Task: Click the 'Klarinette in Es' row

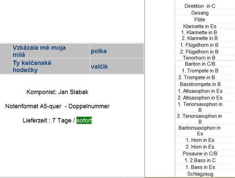Action: coord(200,26)
